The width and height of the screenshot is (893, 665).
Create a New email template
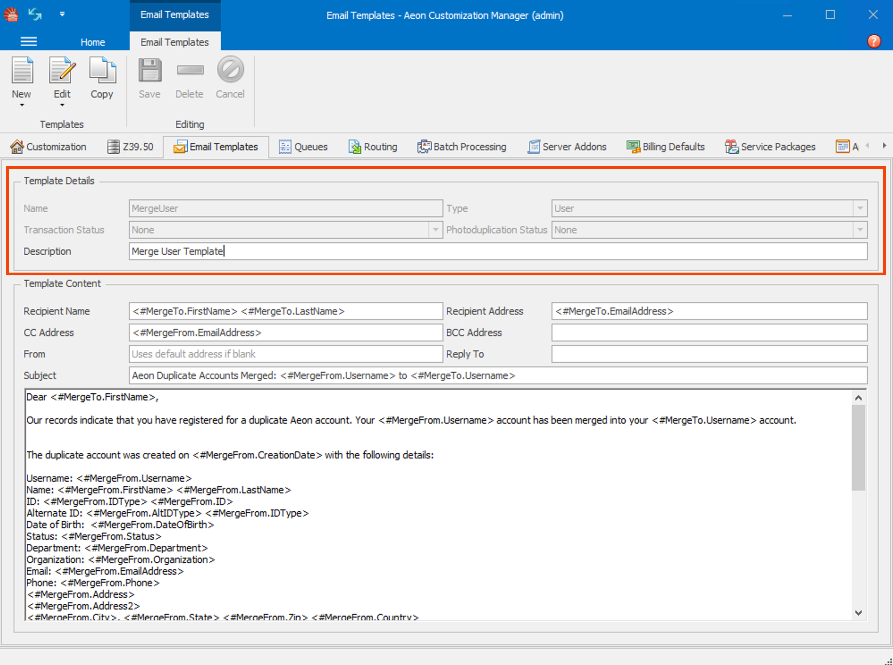click(21, 80)
